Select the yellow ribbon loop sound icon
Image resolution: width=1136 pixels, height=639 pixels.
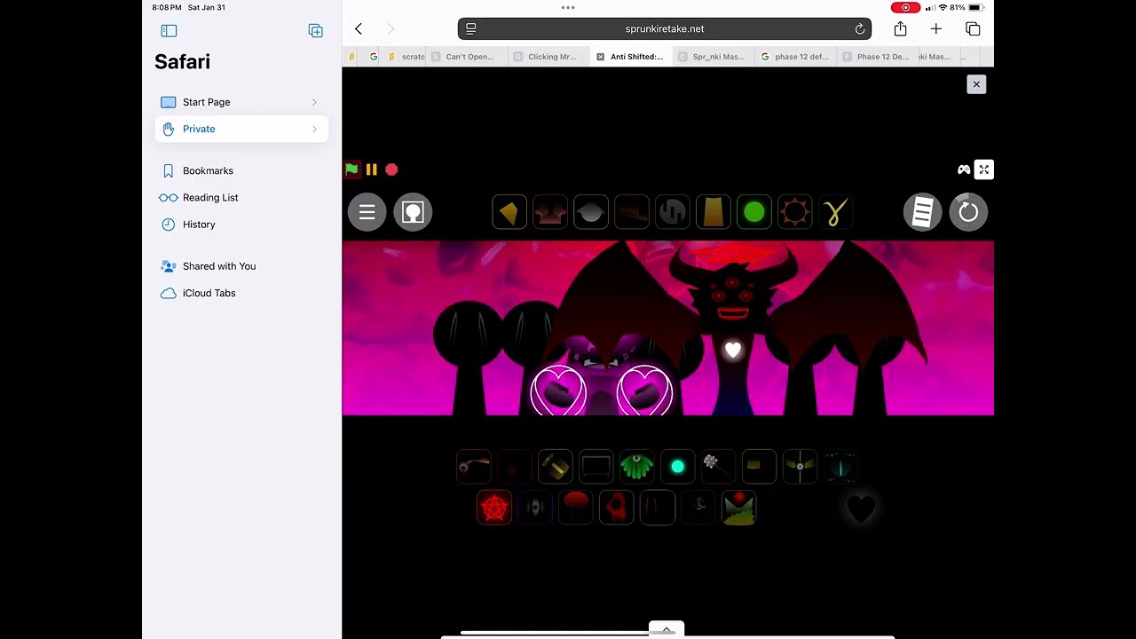coord(836,213)
